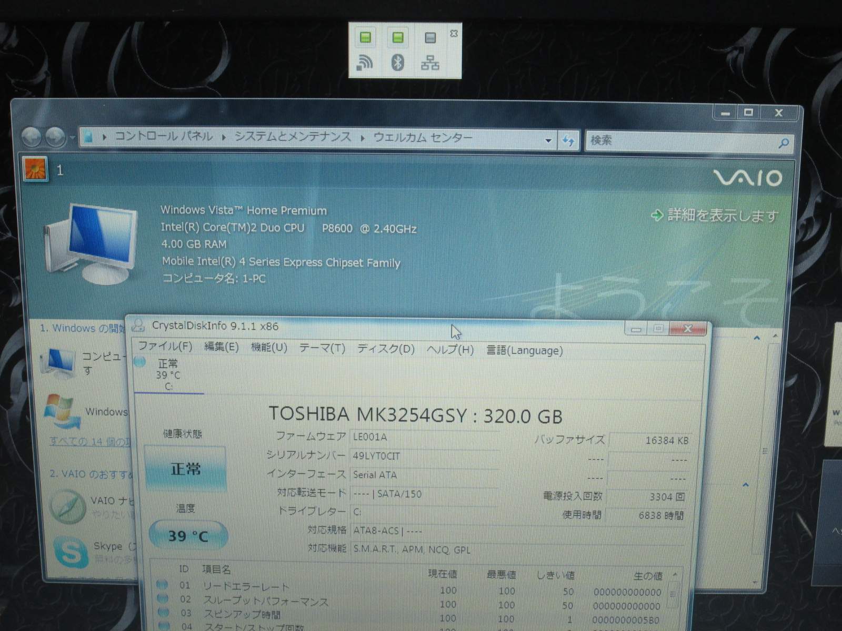The width and height of the screenshot is (842, 631).
Task: Select SMART row 01 リードエラーレート
Action: click(410, 587)
